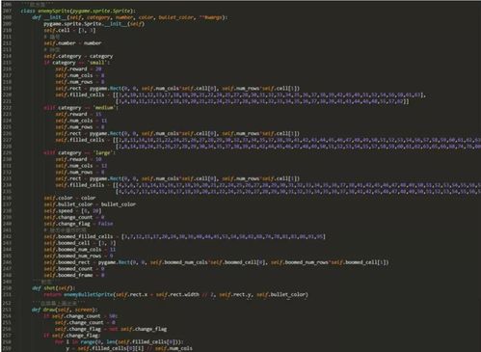Image resolution: width=481 pixels, height=352 pixels.
Task: Click the self.cell assignment line
Action: [x=69, y=30]
